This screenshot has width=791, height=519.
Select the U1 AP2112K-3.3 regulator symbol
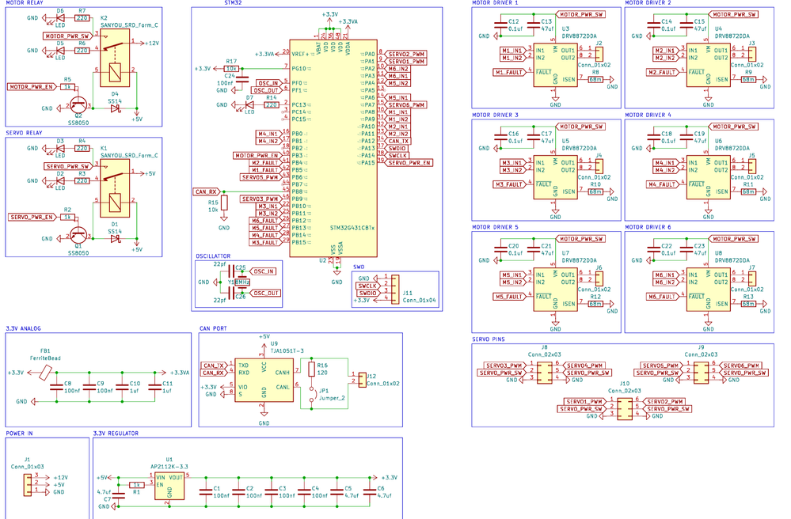169,486
